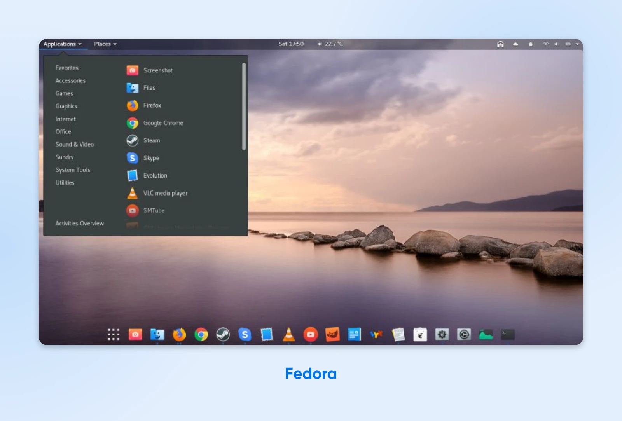Select the Accessories category
Image resolution: width=622 pixels, height=421 pixels.
pyautogui.click(x=70, y=81)
